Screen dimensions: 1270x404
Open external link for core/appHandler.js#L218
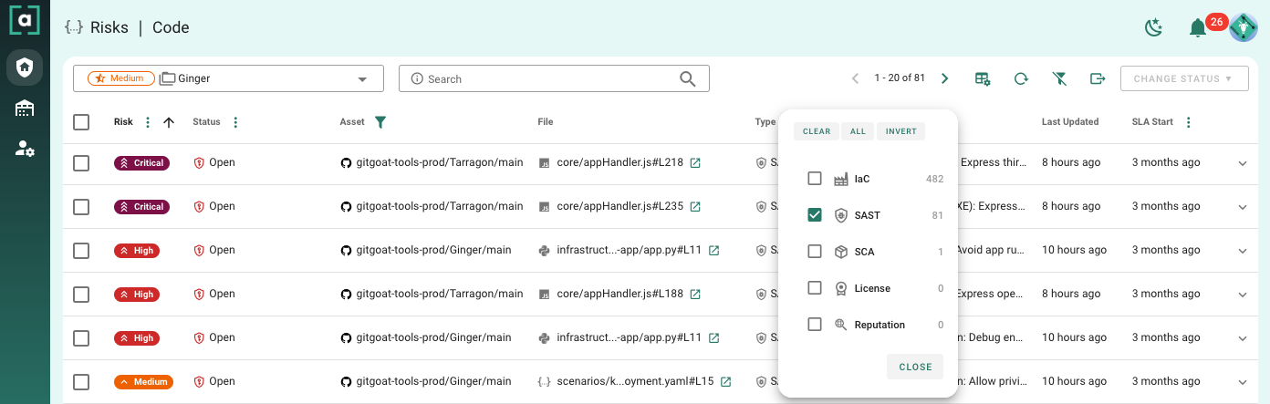tap(695, 163)
